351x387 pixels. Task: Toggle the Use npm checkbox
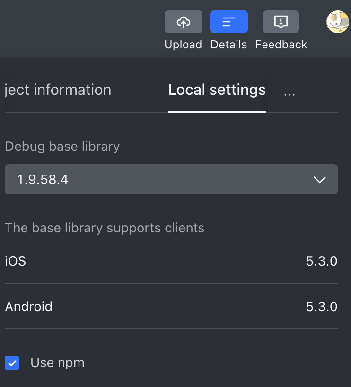(12, 363)
